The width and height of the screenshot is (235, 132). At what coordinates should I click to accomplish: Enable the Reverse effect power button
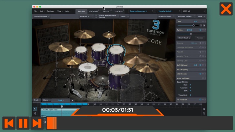click(200, 43)
